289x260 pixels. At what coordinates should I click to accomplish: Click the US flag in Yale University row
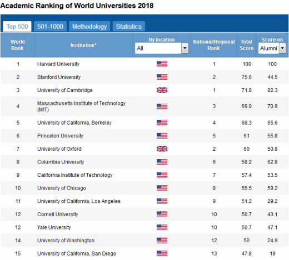coord(162,227)
